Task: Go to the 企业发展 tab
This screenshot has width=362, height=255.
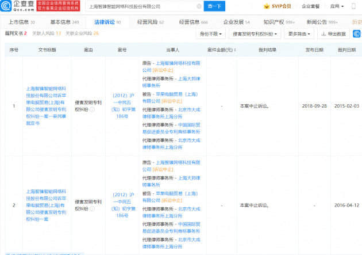Action: [236, 22]
